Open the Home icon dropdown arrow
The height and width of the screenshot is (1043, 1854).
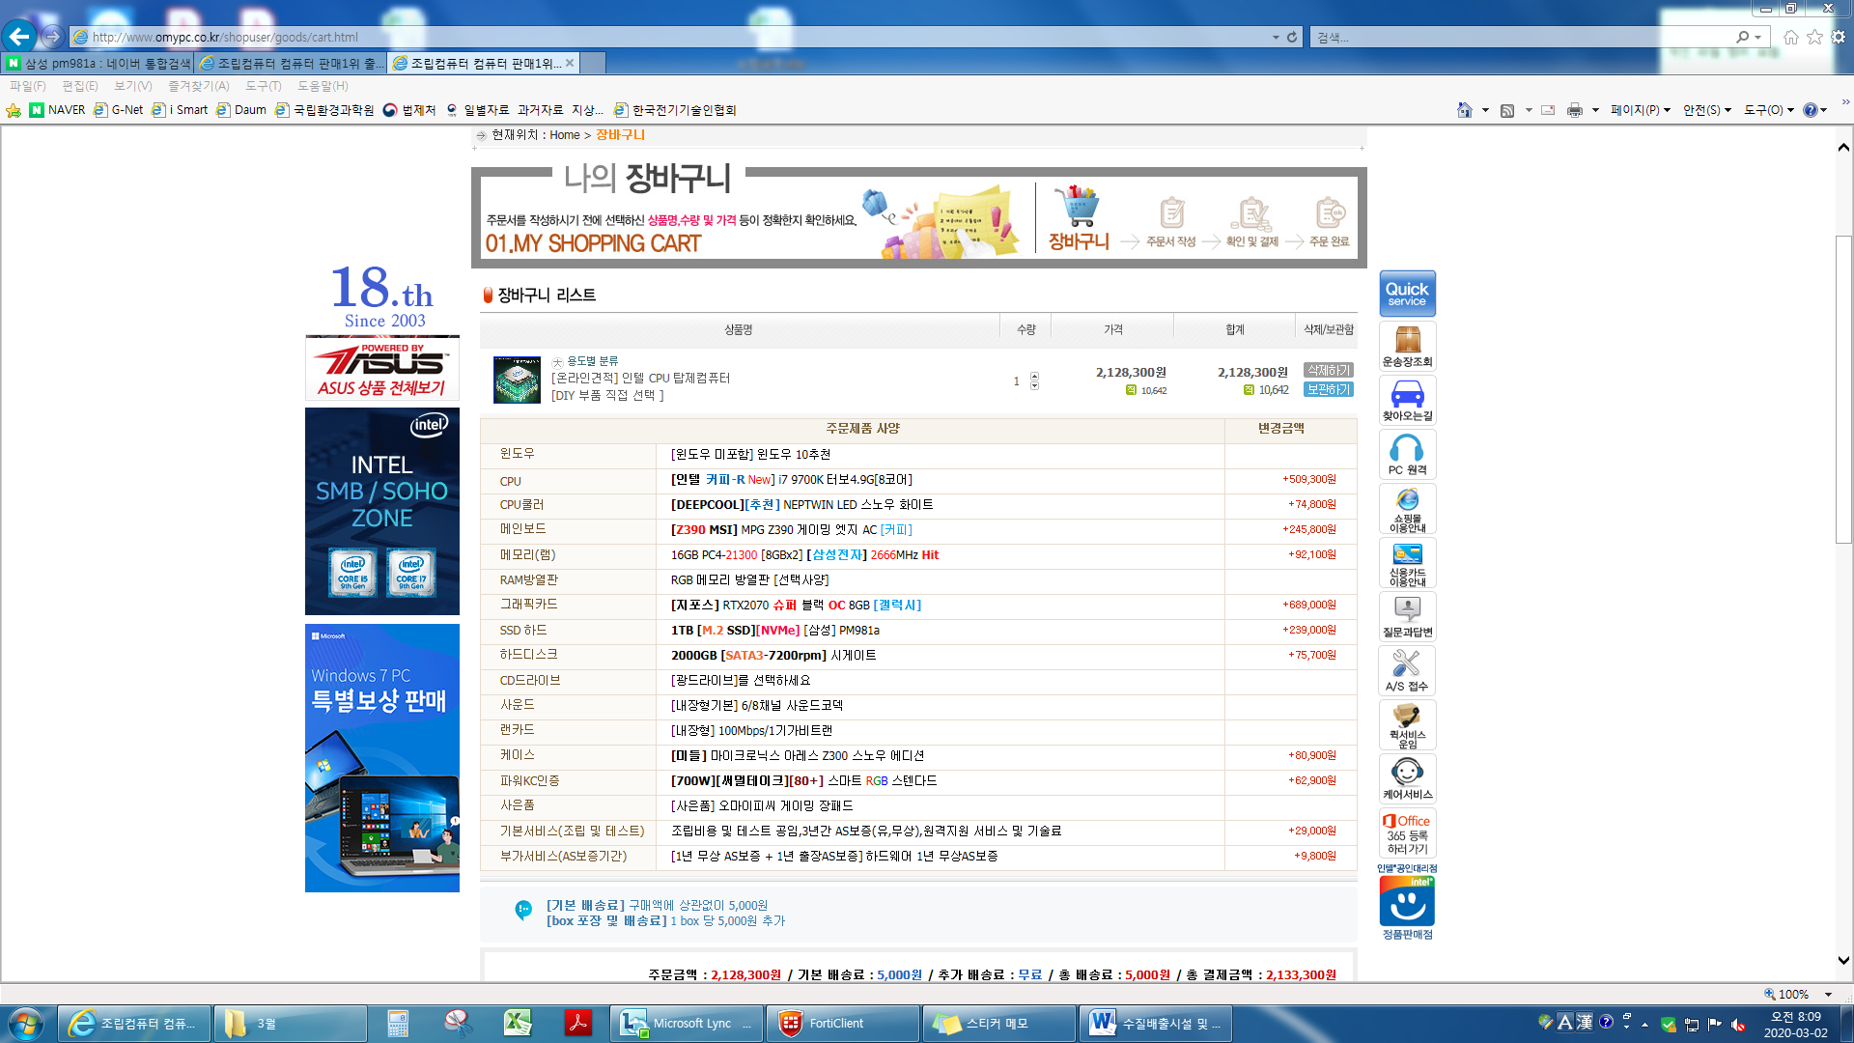[x=1485, y=110]
